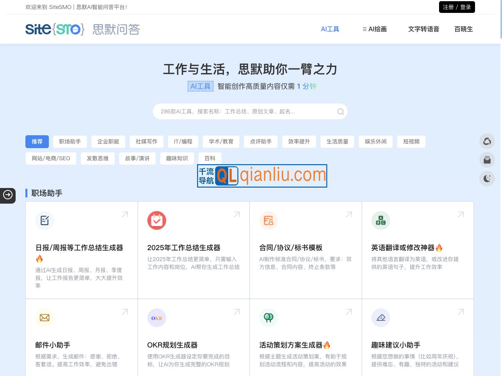Click the 注册/登录 button
The width and height of the screenshot is (502, 376).
(457, 7)
